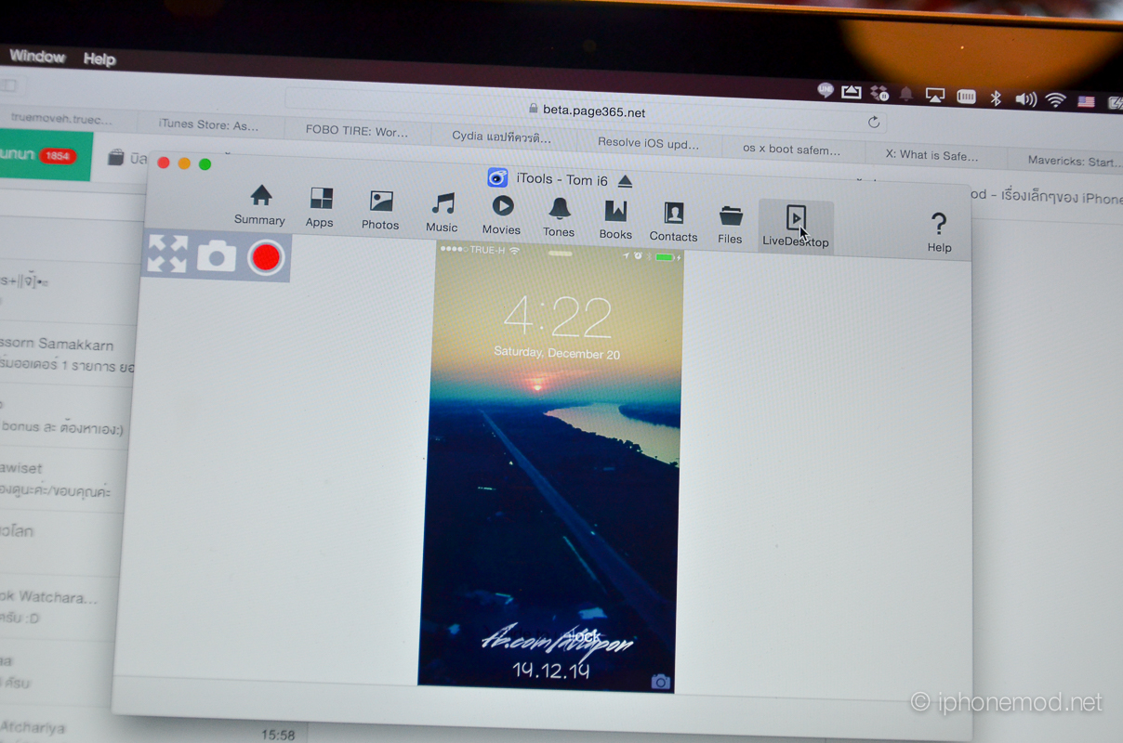Open the Window menu
Viewport: 1123px width, 743px height.
37,55
